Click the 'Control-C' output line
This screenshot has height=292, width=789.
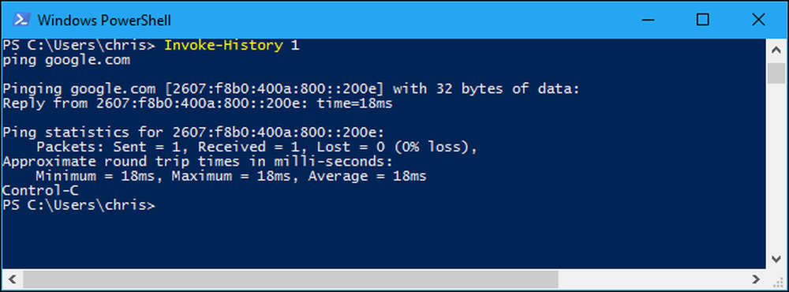click(x=40, y=191)
